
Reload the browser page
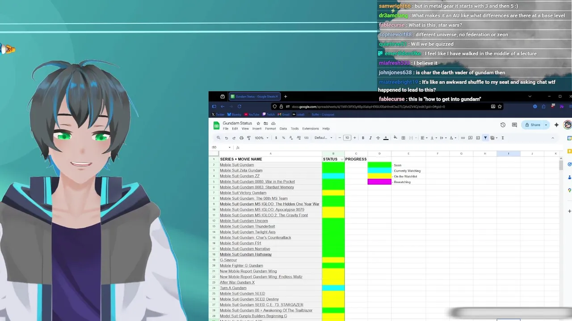pyautogui.click(x=239, y=107)
